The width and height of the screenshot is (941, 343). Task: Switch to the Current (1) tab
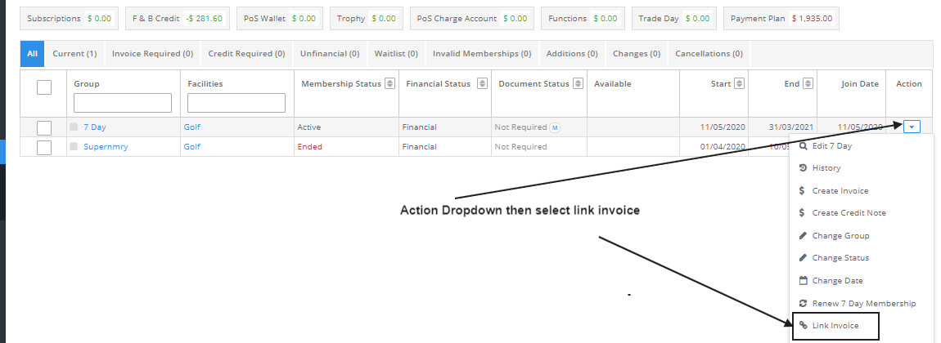pyautogui.click(x=74, y=54)
